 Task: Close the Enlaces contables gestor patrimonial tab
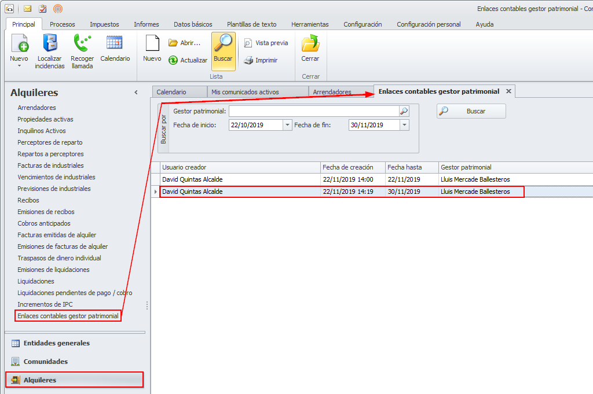[x=508, y=91]
